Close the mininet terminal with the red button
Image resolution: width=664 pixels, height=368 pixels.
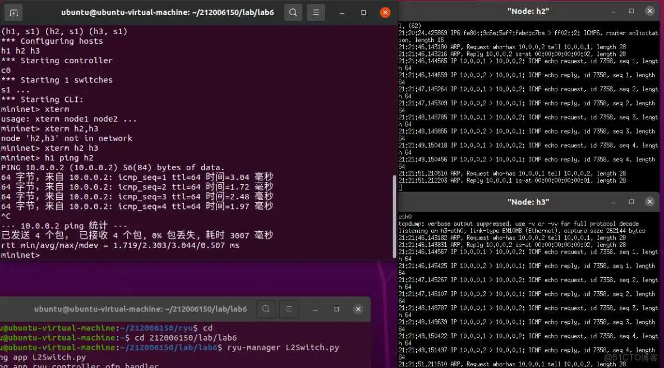pyautogui.click(x=385, y=12)
